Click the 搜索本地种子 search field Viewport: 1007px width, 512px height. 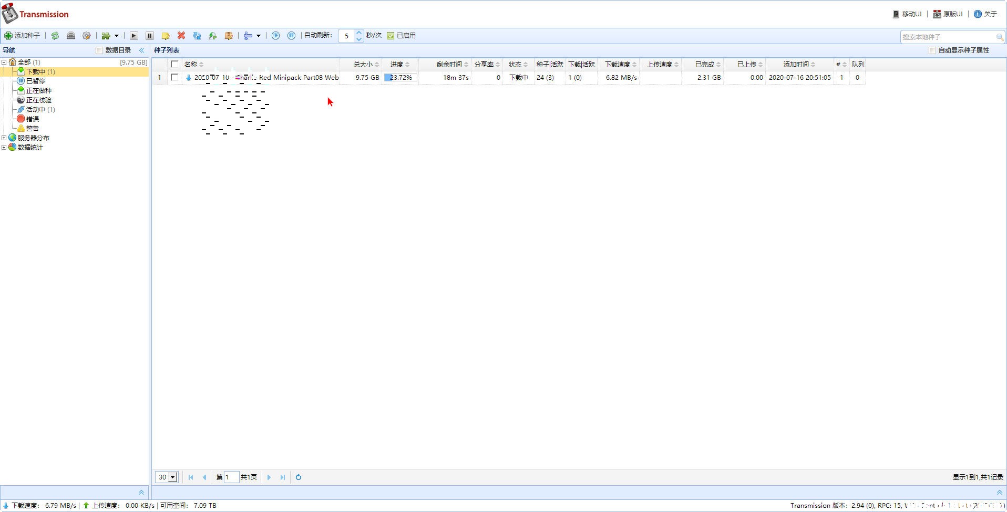pos(948,37)
